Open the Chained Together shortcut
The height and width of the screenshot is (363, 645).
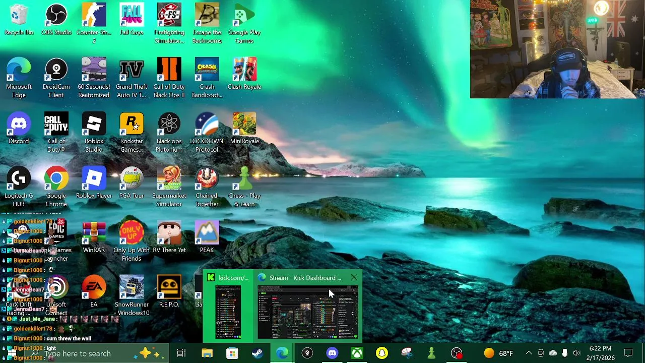(x=207, y=187)
